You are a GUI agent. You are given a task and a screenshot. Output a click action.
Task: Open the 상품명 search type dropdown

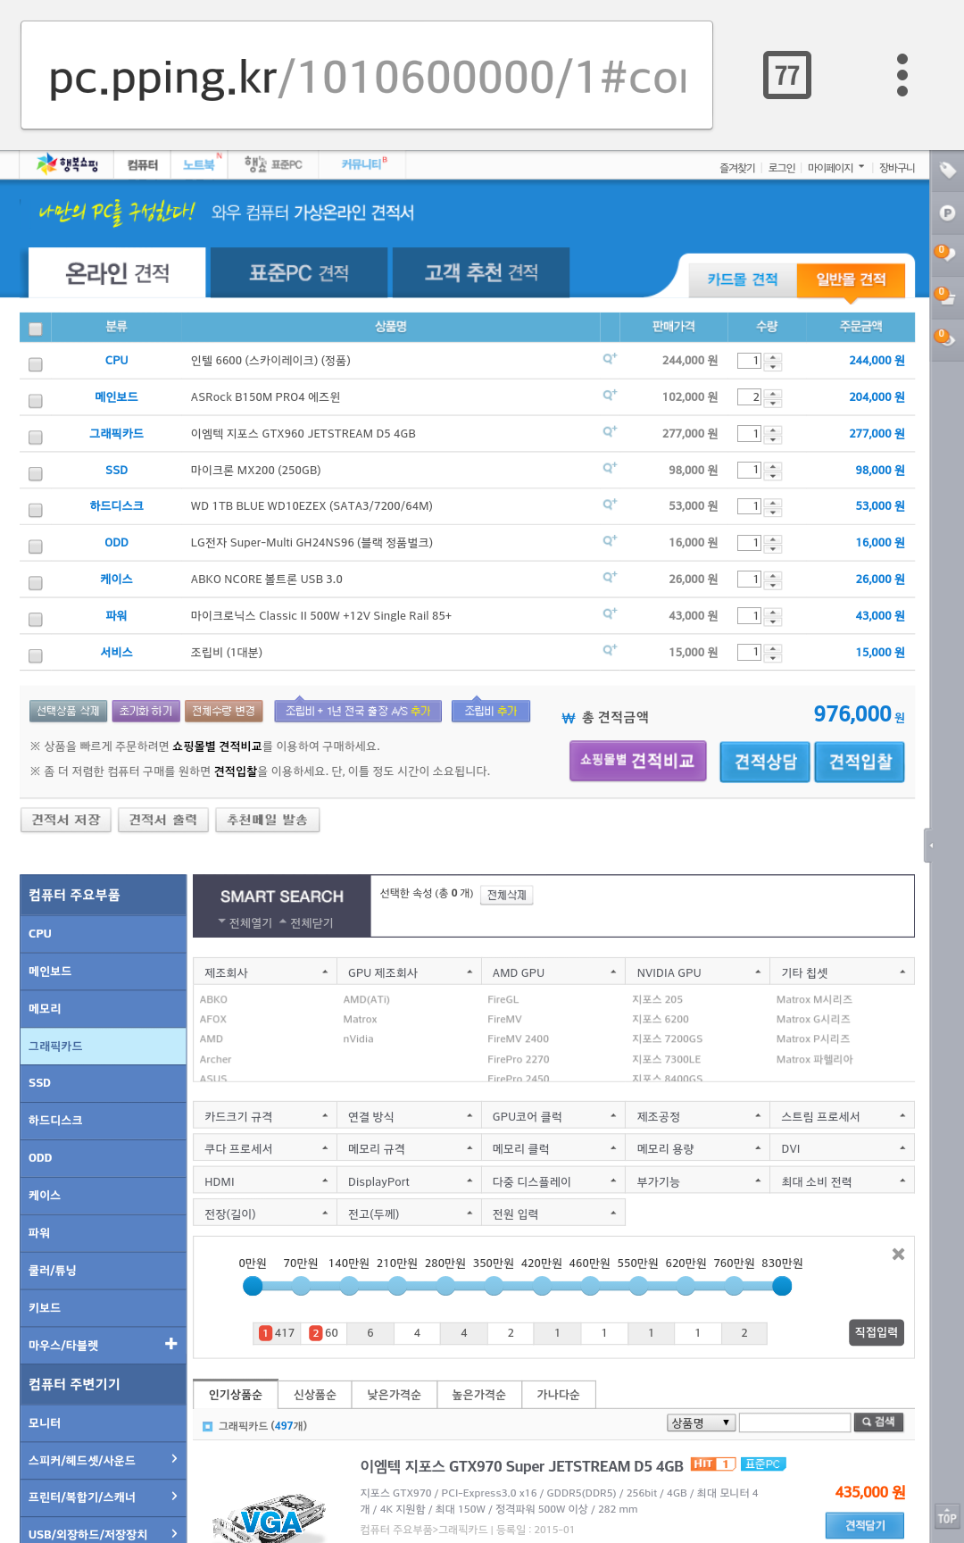pos(701,1422)
